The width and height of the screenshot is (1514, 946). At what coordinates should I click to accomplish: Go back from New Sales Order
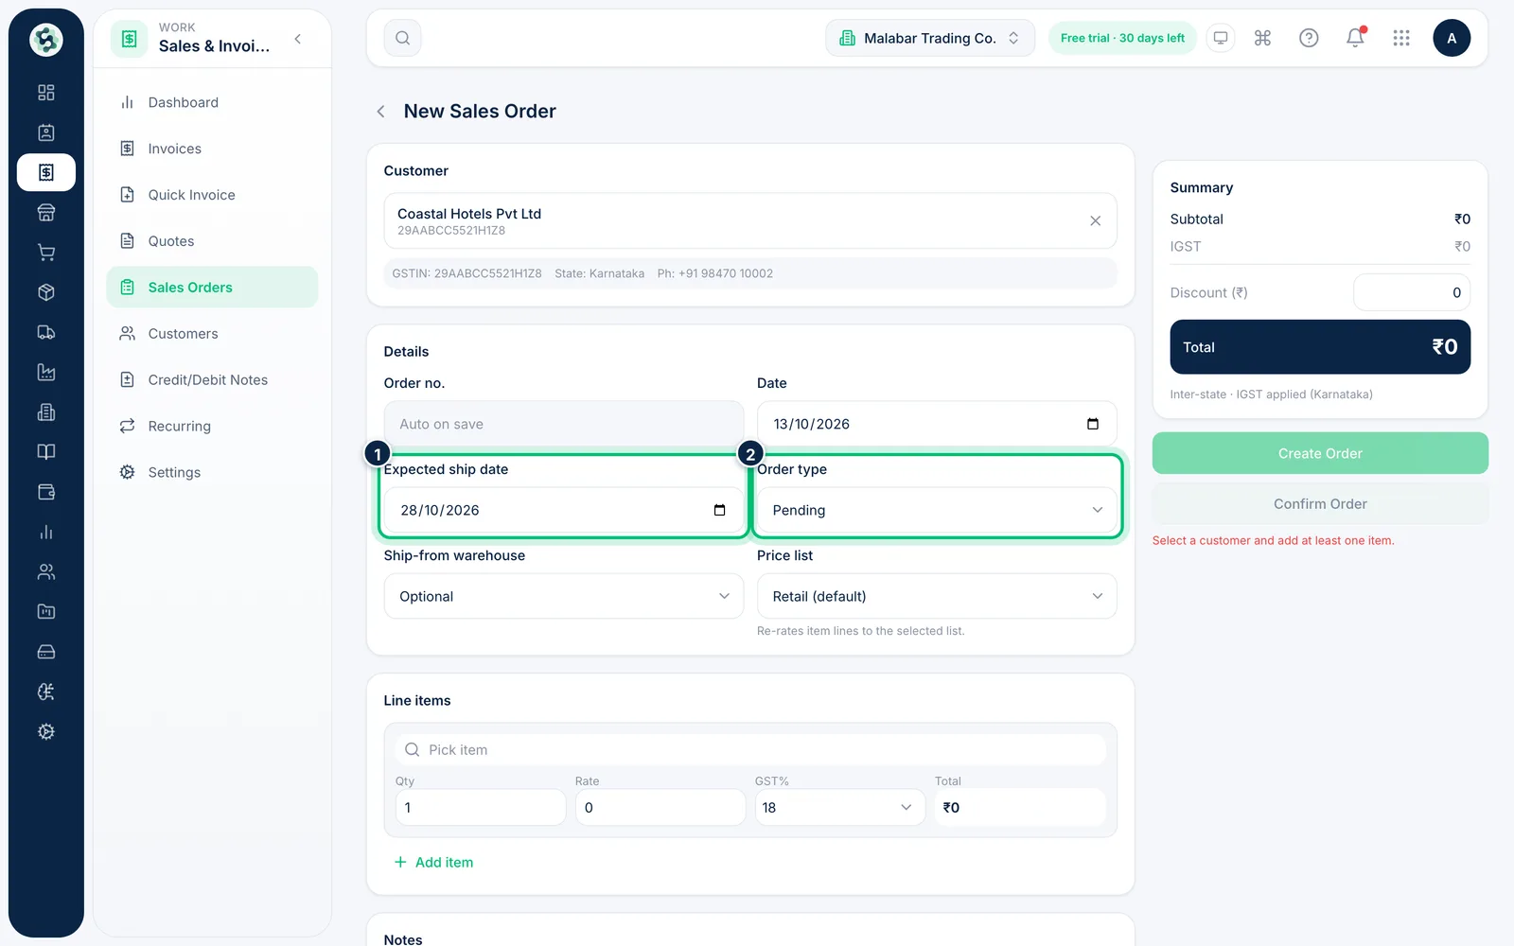(380, 112)
